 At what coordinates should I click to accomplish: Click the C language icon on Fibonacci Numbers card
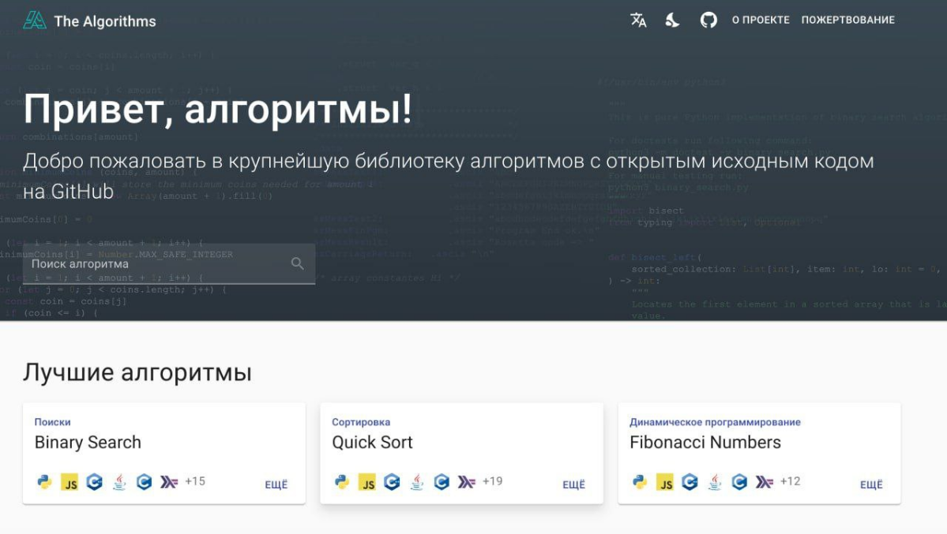pos(738,483)
